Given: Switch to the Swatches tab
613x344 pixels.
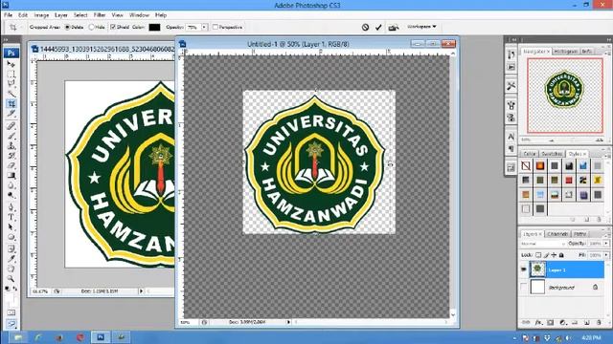Looking at the screenshot, I should (552, 154).
